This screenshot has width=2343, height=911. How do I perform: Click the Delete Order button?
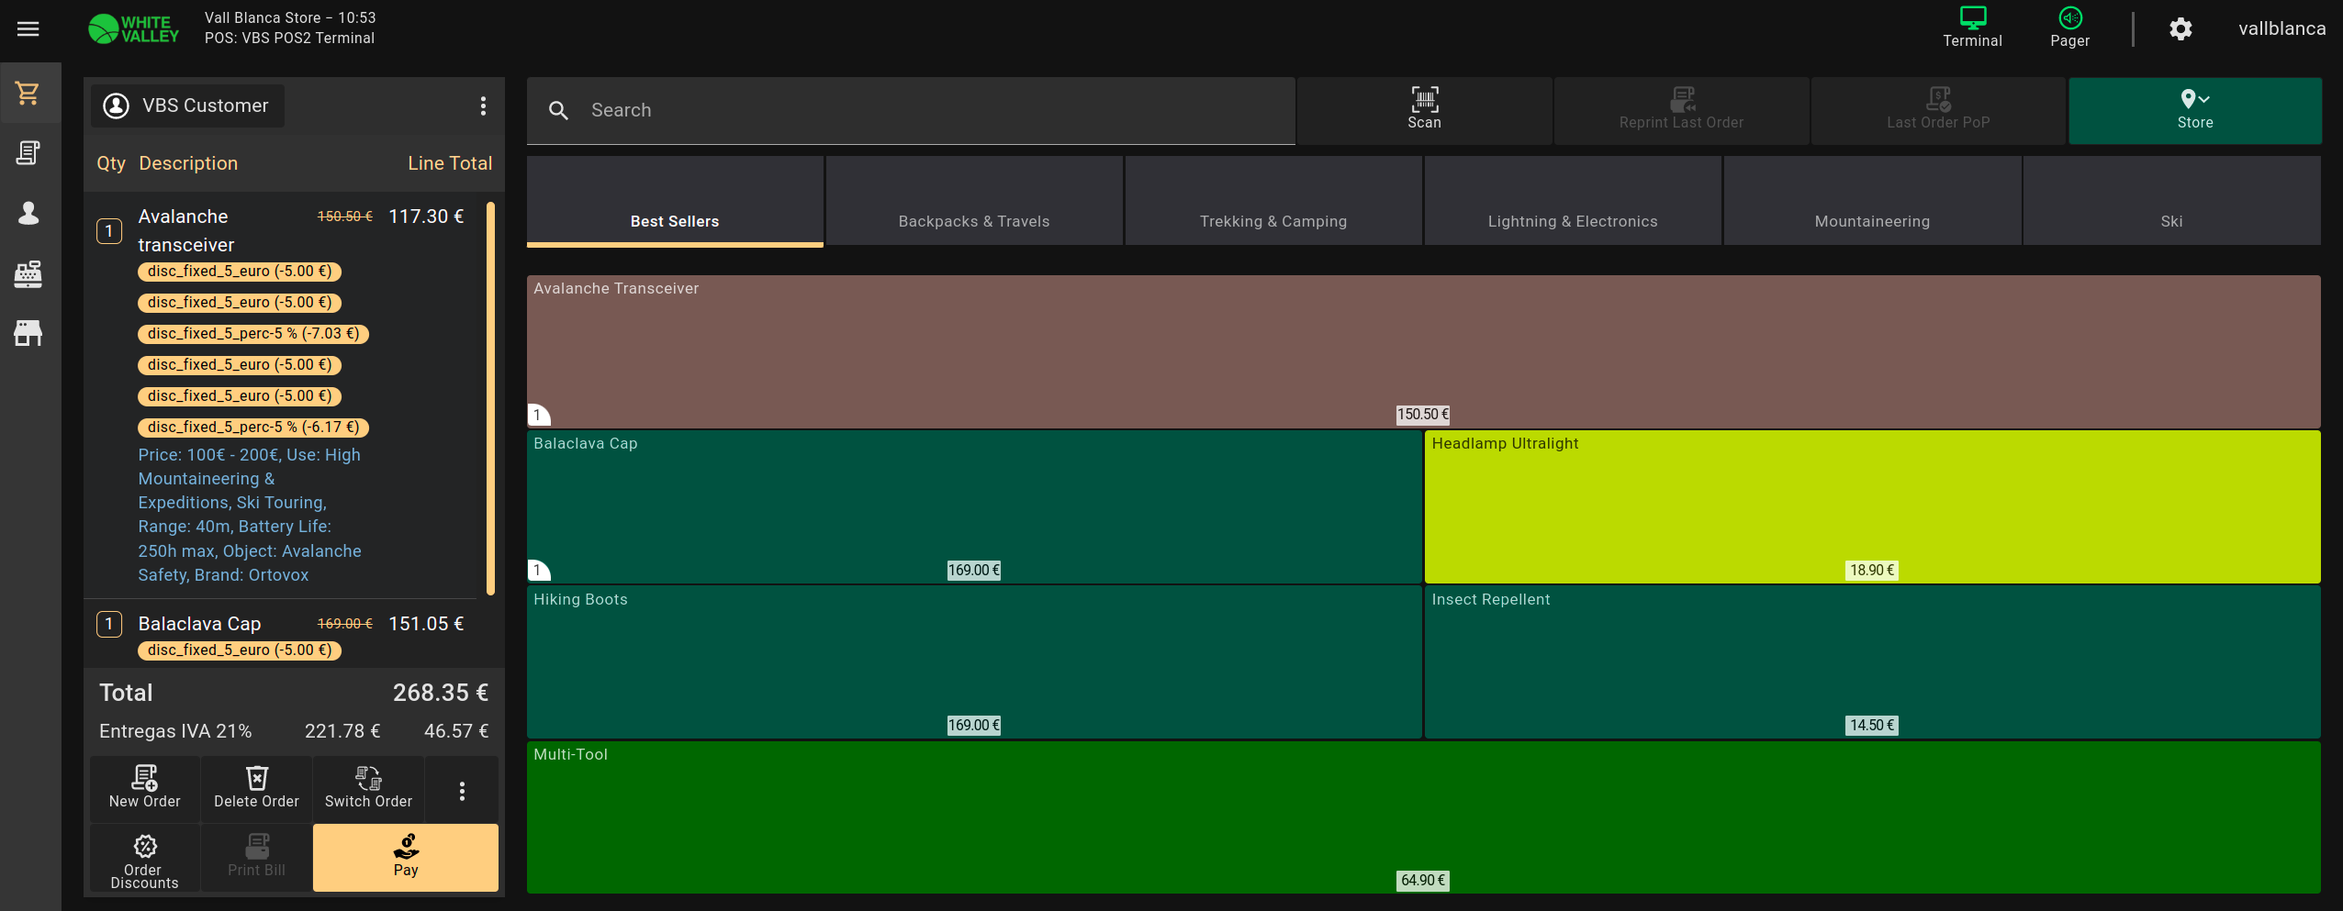[256, 788]
